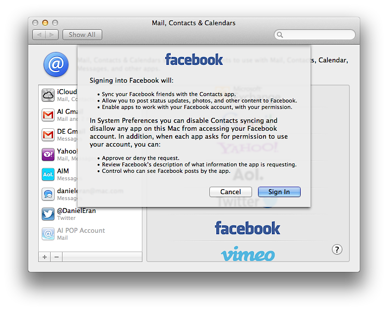388x311 pixels.
Task: Click 'Control who can see Facebook posts' text
Action: click(x=166, y=171)
